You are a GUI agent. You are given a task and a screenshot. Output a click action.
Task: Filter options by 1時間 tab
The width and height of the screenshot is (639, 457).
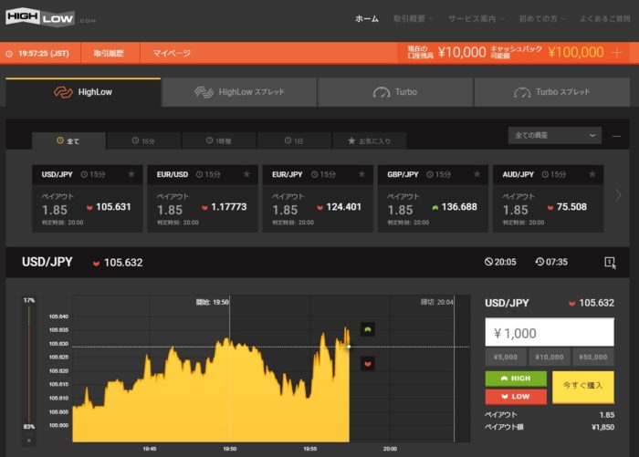pyautogui.click(x=219, y=140)
